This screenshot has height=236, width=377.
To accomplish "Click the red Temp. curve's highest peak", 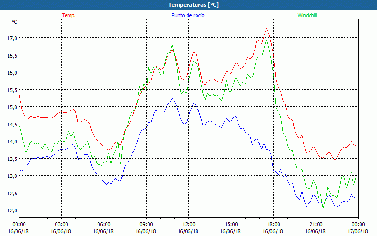I will pos(266,28).
